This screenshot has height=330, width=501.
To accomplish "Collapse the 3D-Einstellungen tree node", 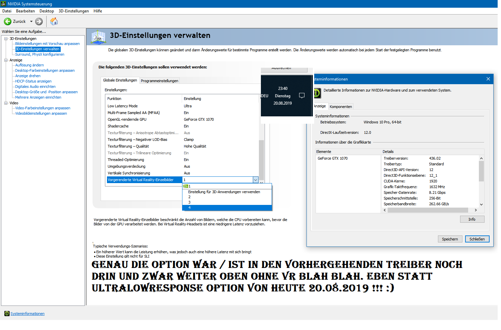I will coord(6,39).
